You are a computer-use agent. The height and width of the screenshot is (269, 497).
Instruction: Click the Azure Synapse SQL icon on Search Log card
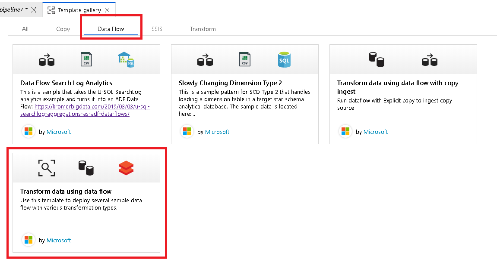tap(125, 59)
